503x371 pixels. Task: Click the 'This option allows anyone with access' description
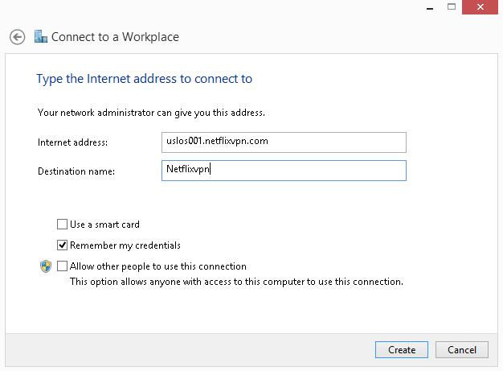(236, 282)
